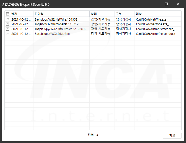Click the C:\INCA\ArmorPiercer.exe_ target path
Screen dimensions: 186x143
(x=155, y=29)
